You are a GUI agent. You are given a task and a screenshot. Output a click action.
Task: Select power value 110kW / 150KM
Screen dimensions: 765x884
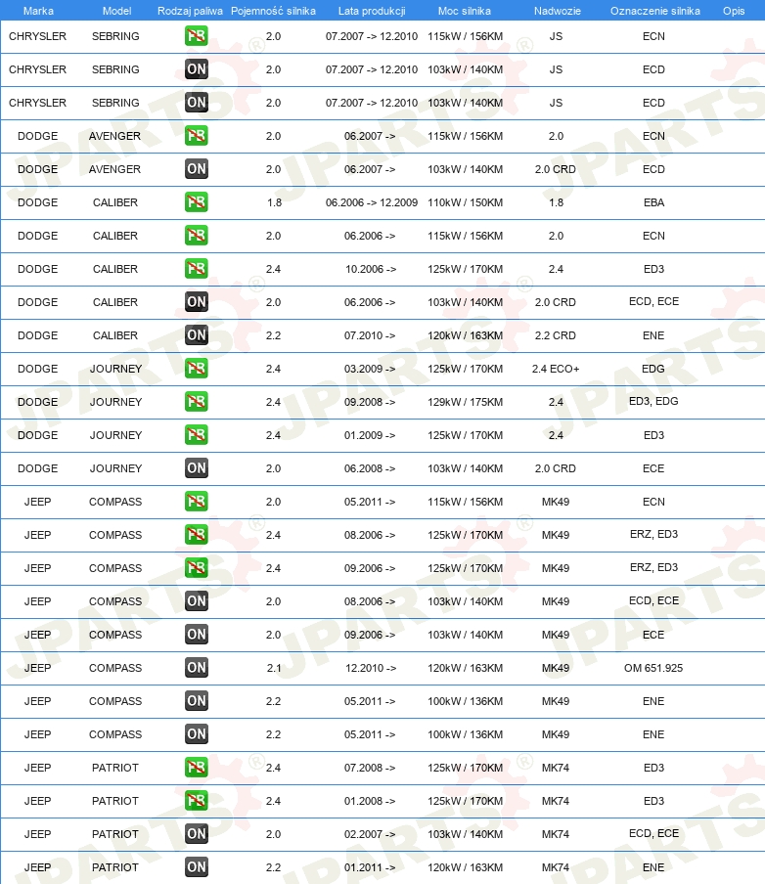[466, 202]
